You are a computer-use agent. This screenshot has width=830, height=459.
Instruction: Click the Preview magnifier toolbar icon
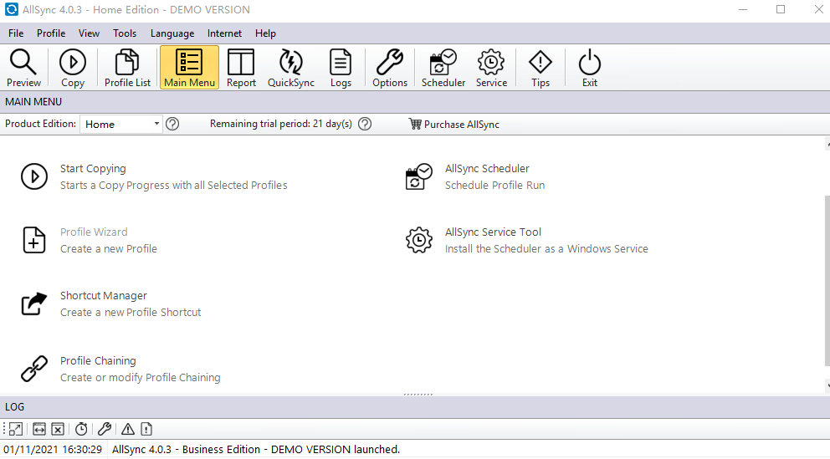click(x=23, y=68)
